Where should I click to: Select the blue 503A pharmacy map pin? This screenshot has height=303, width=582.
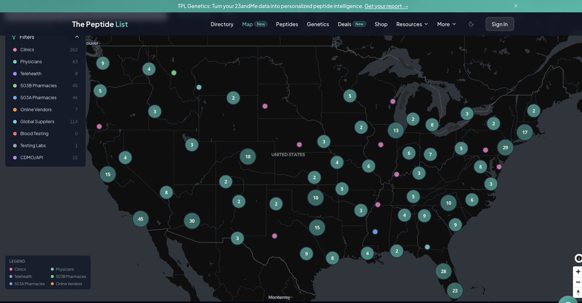point(375,232)
